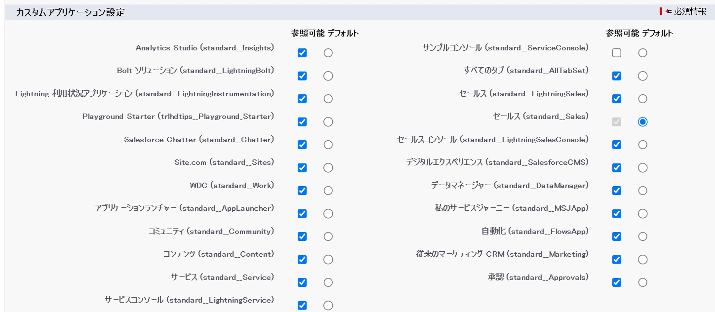Select デジタルエクスペリエンス default radio
Image resolution: width=715 pixels, height=312 pixels.
pos(642,168)
